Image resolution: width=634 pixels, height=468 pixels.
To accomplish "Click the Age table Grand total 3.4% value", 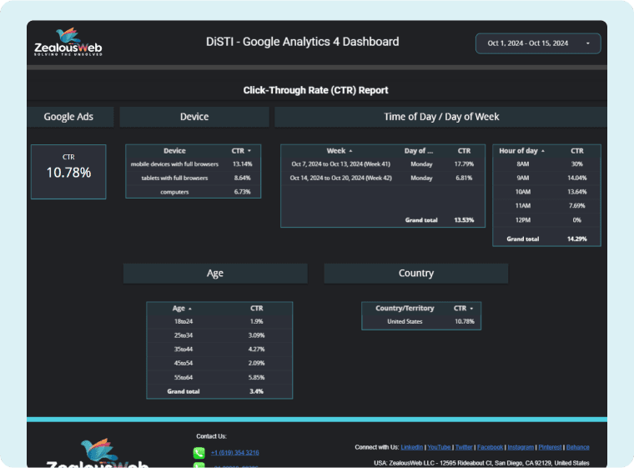I will 256,391.
